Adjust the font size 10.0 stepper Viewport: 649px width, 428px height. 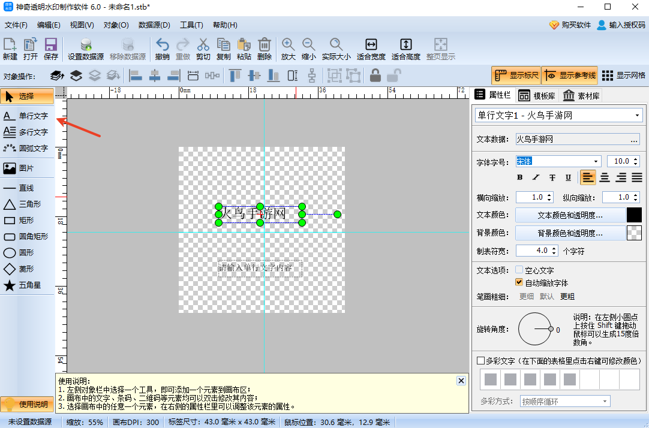point(636,161)
